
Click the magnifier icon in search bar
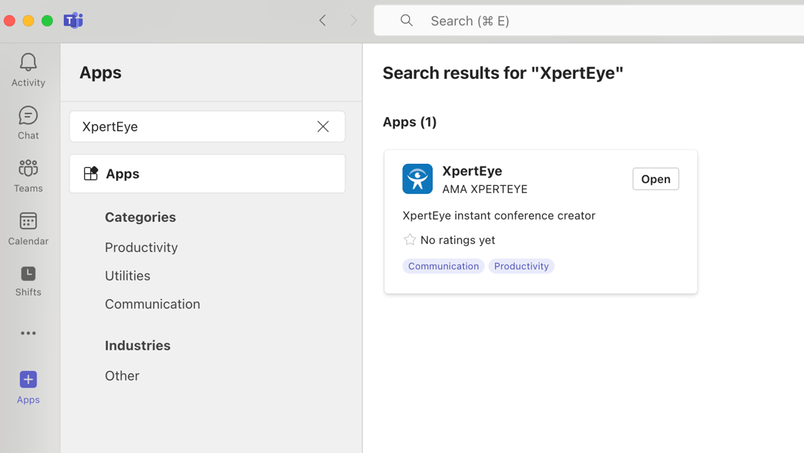pyautogui.click(x=406, y=21)
